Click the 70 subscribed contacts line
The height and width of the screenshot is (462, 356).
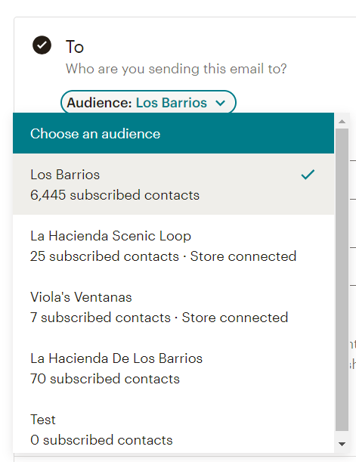(105, 379)
